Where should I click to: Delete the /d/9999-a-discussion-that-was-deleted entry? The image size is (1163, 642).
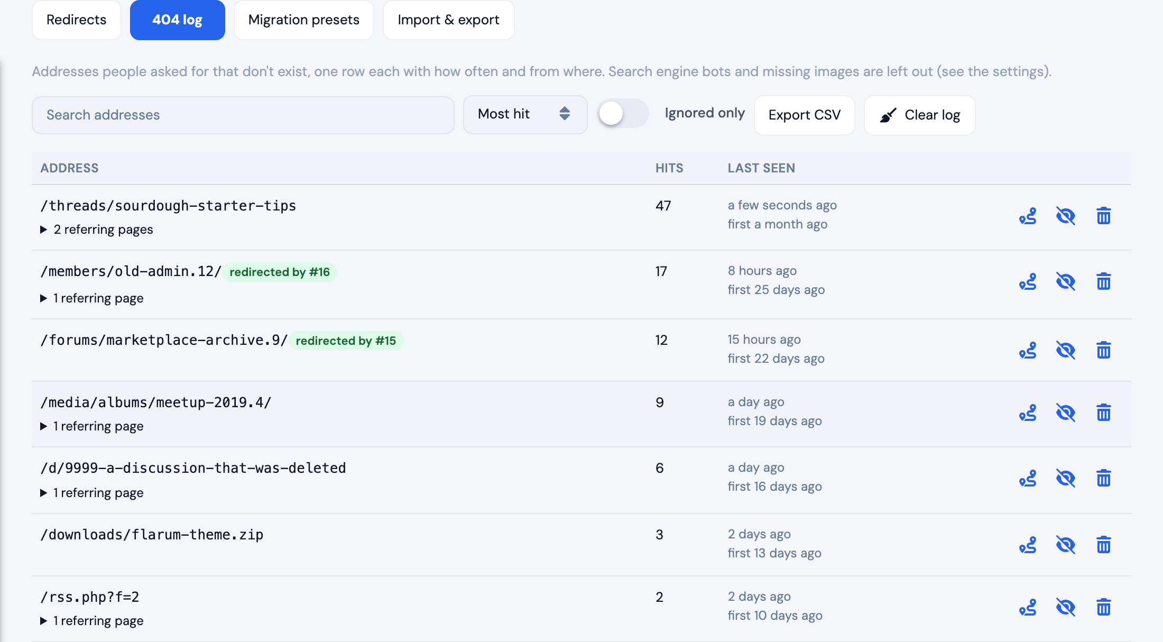click(x=1104, y=479)
